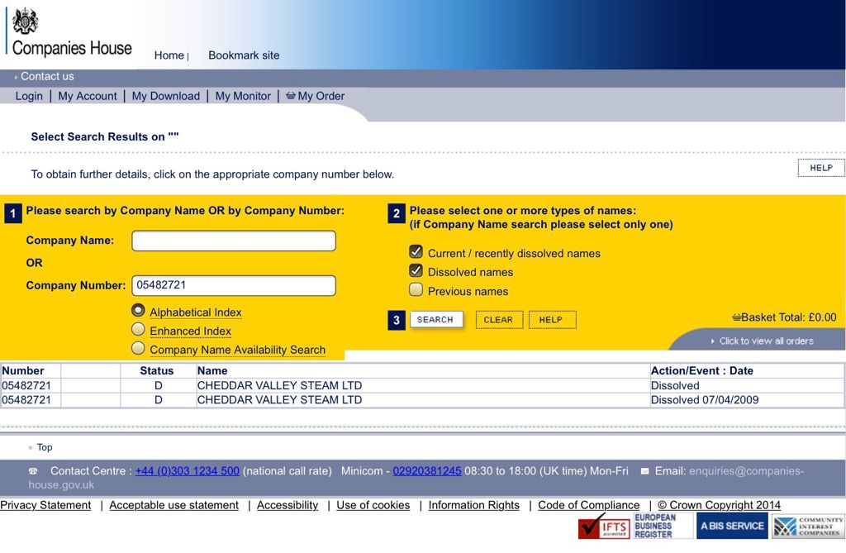Click the basket icon beside My Order
The height and width of the screenshot is (553, 846).
(291, 96)
